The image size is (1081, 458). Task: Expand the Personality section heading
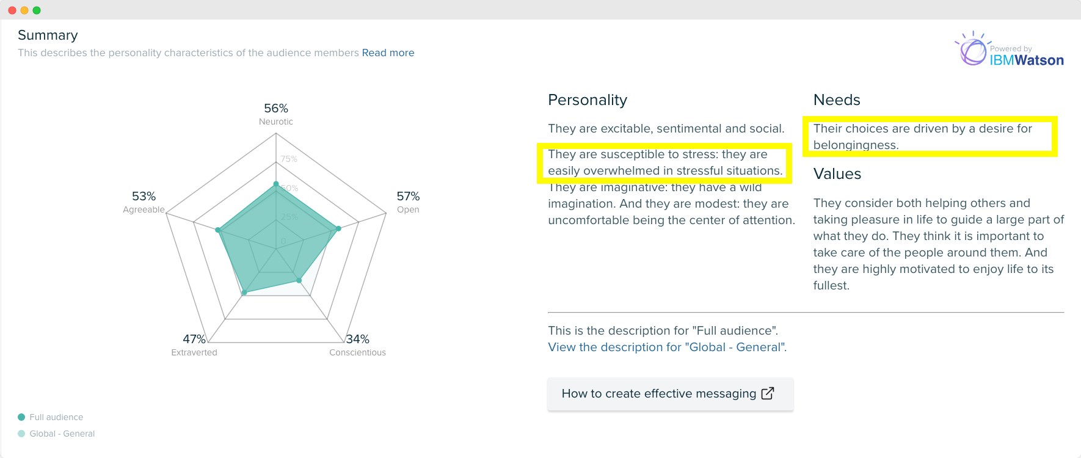(x=588, y=100)
